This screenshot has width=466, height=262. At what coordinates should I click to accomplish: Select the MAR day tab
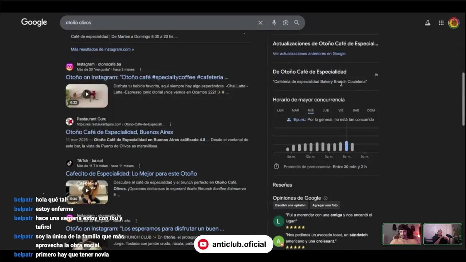coord(295,110)
